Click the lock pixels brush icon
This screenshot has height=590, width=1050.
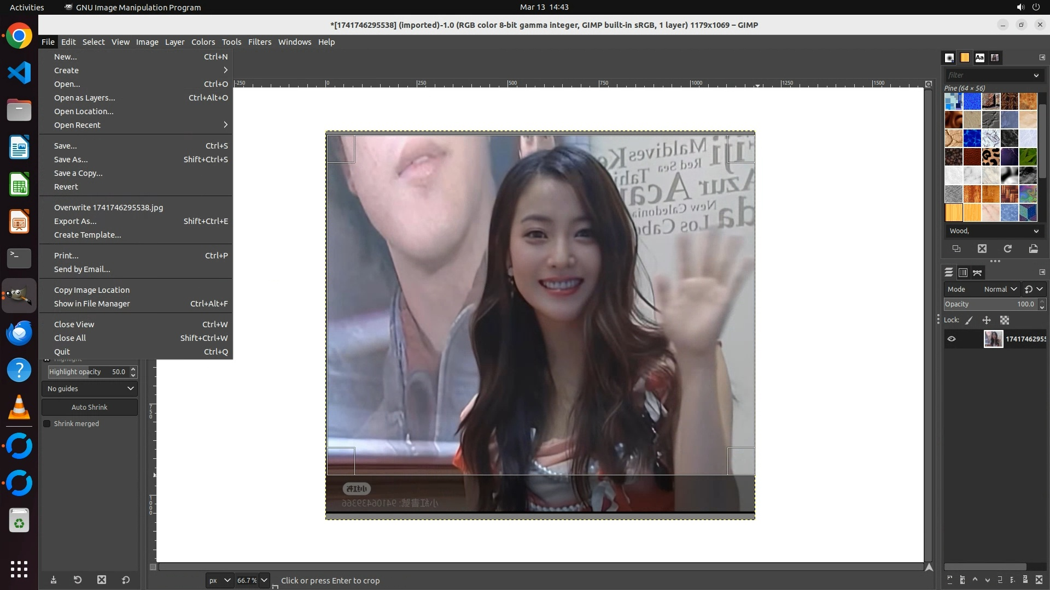(969, 320)
